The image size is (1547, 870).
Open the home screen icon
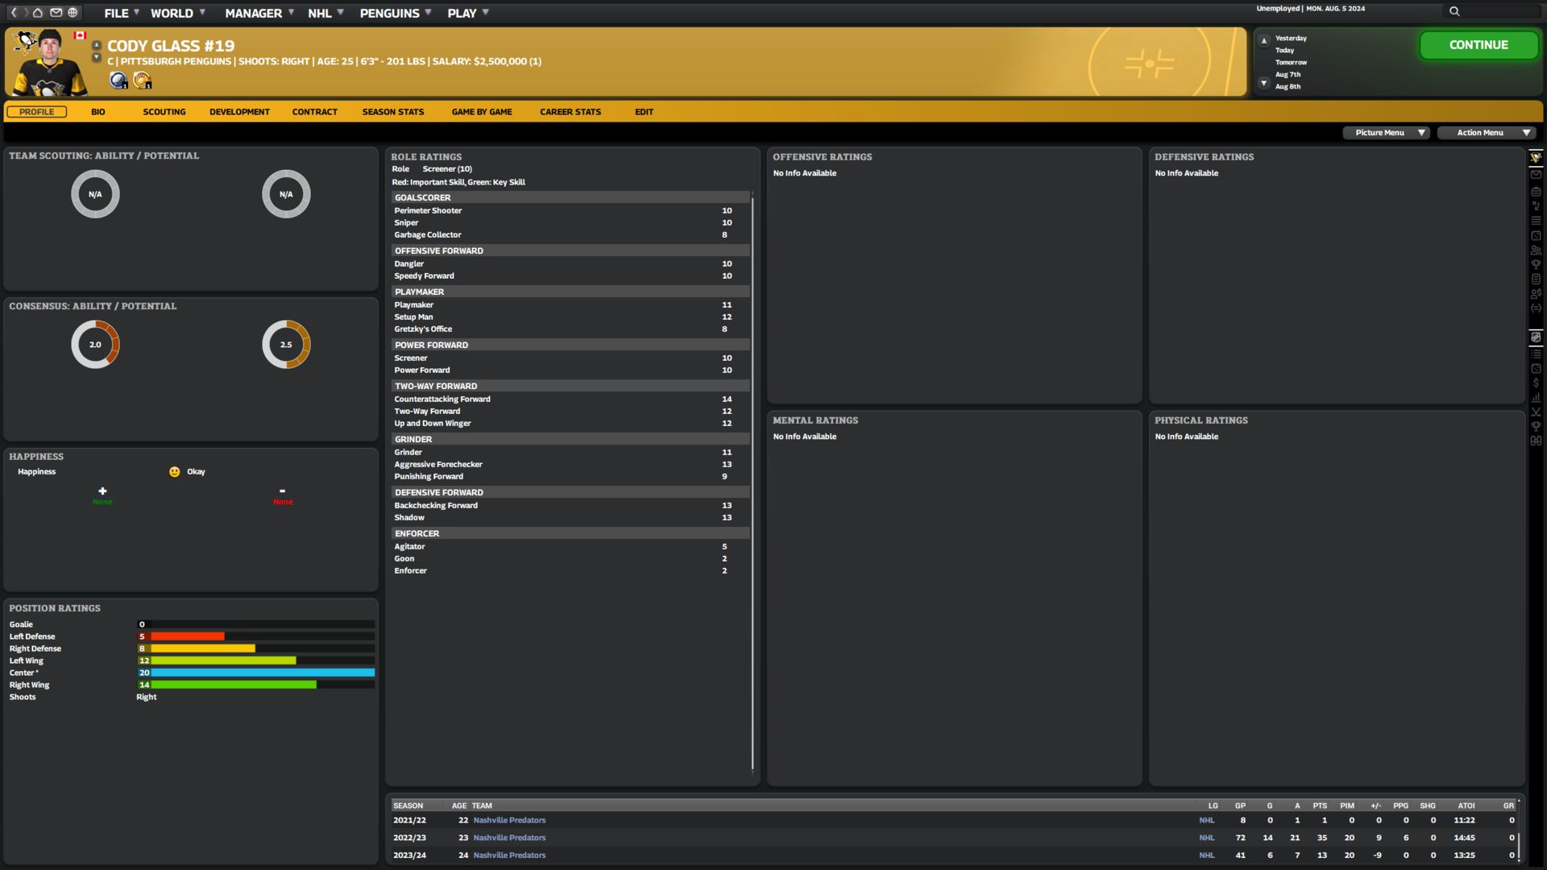pyautogui.click(x=38, y=12)
